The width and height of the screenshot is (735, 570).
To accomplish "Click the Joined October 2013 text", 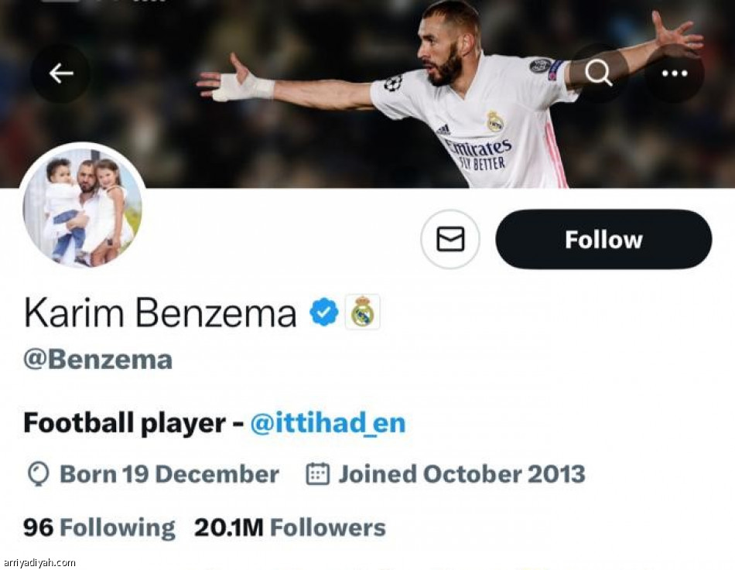I will coord(461,474).
